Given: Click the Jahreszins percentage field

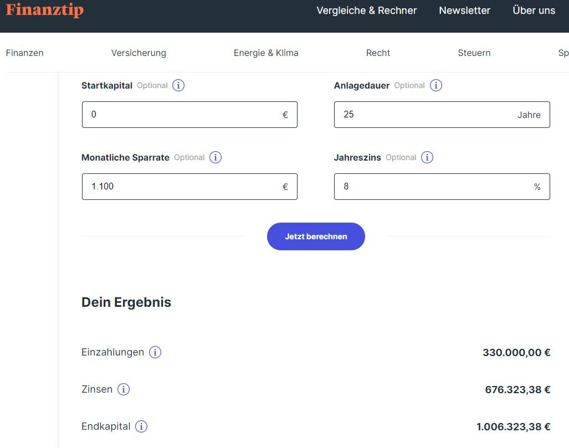Looking at the screenshot, I should [x=432, y=187].
